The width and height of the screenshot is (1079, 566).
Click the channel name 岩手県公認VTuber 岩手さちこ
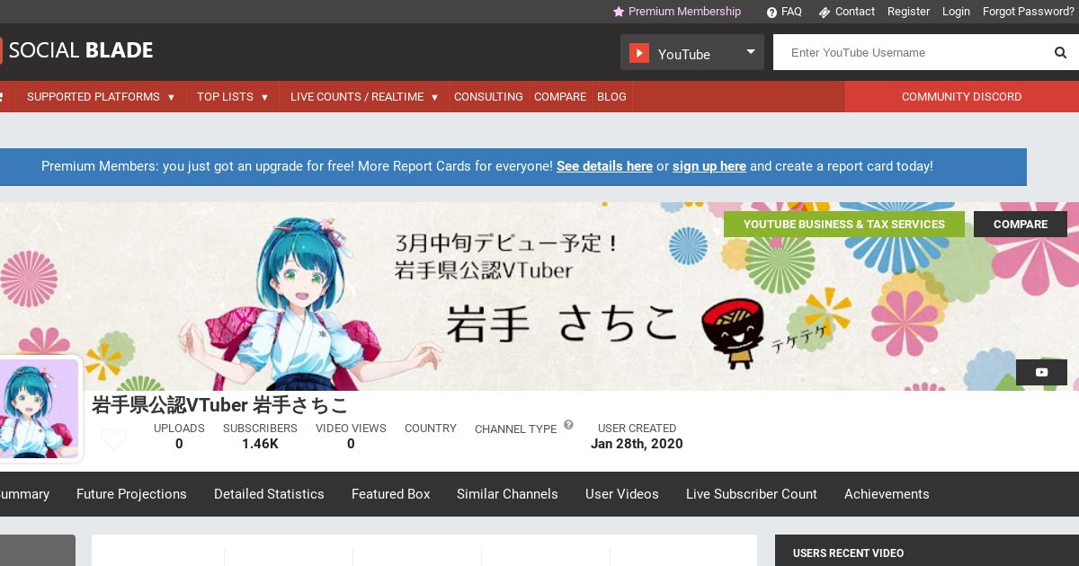219,404
